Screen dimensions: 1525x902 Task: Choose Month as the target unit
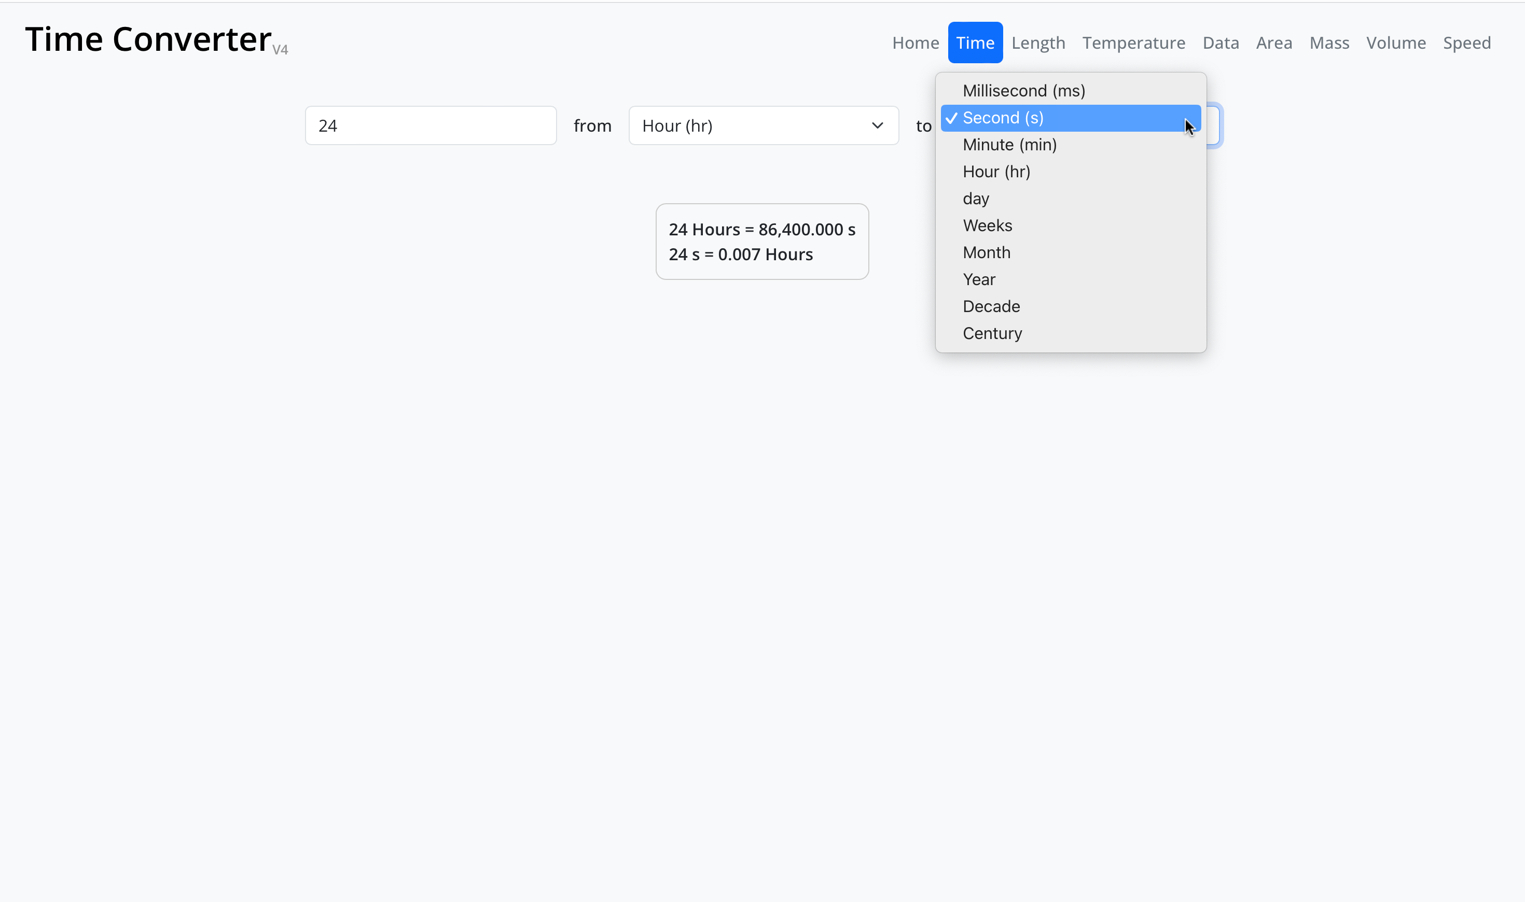coord(986,251)
